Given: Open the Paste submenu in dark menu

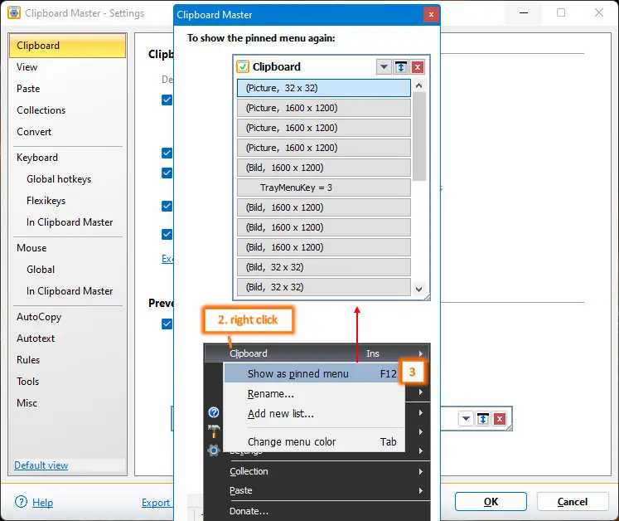Looking at the screenshot, I should (x=317, y=490).
